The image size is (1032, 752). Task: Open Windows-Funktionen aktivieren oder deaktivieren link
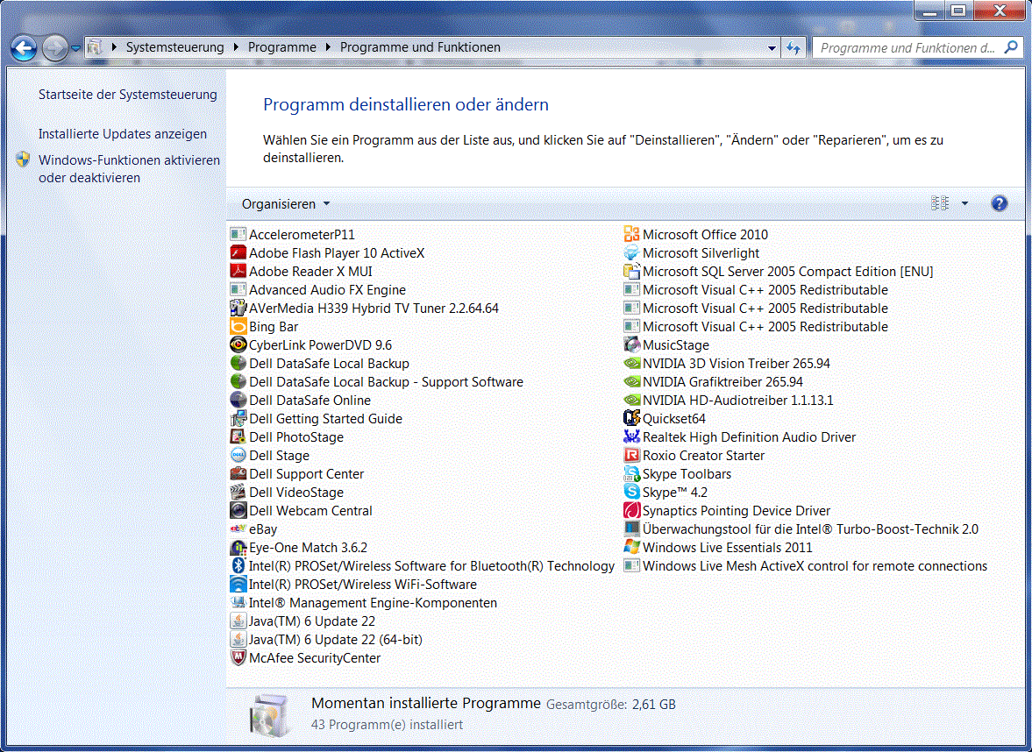click(x=129, y=169)
